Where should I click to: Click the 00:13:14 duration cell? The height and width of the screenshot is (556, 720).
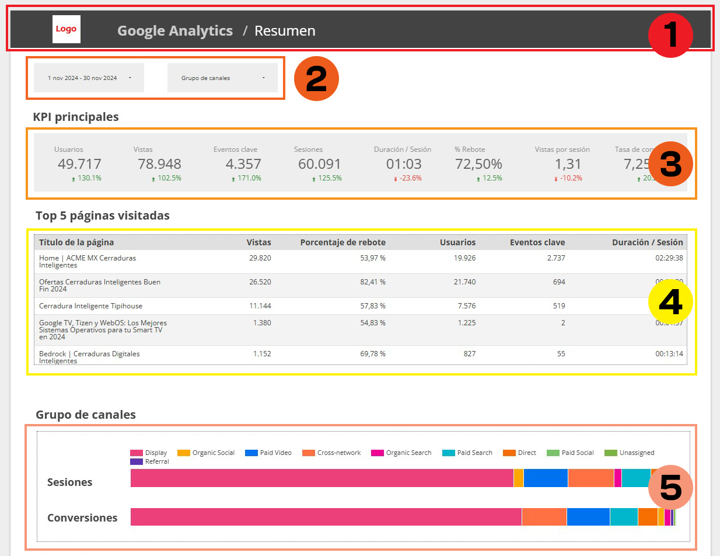click(669, 354)
